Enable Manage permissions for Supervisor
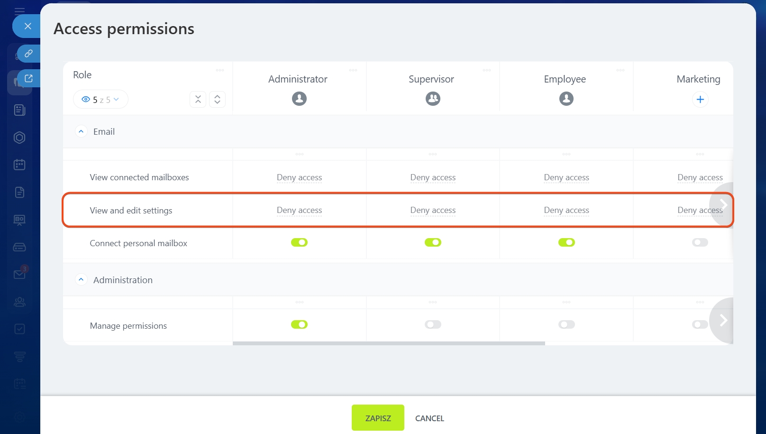Screen dimensions: 766x434 433,324
